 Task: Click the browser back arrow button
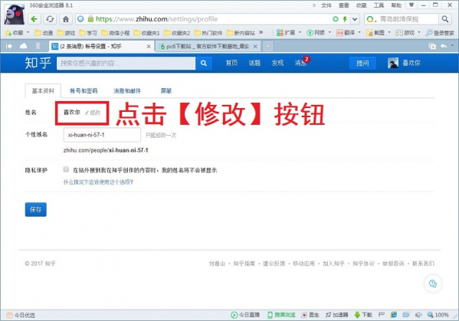pyautogui.click(x=34, y=19)
